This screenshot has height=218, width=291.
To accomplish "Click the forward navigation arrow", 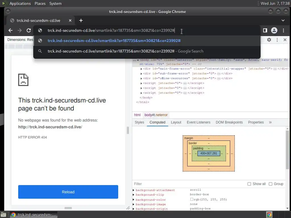I will point(20,30).
